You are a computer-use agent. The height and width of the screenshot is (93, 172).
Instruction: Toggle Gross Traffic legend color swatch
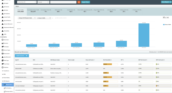164,25
